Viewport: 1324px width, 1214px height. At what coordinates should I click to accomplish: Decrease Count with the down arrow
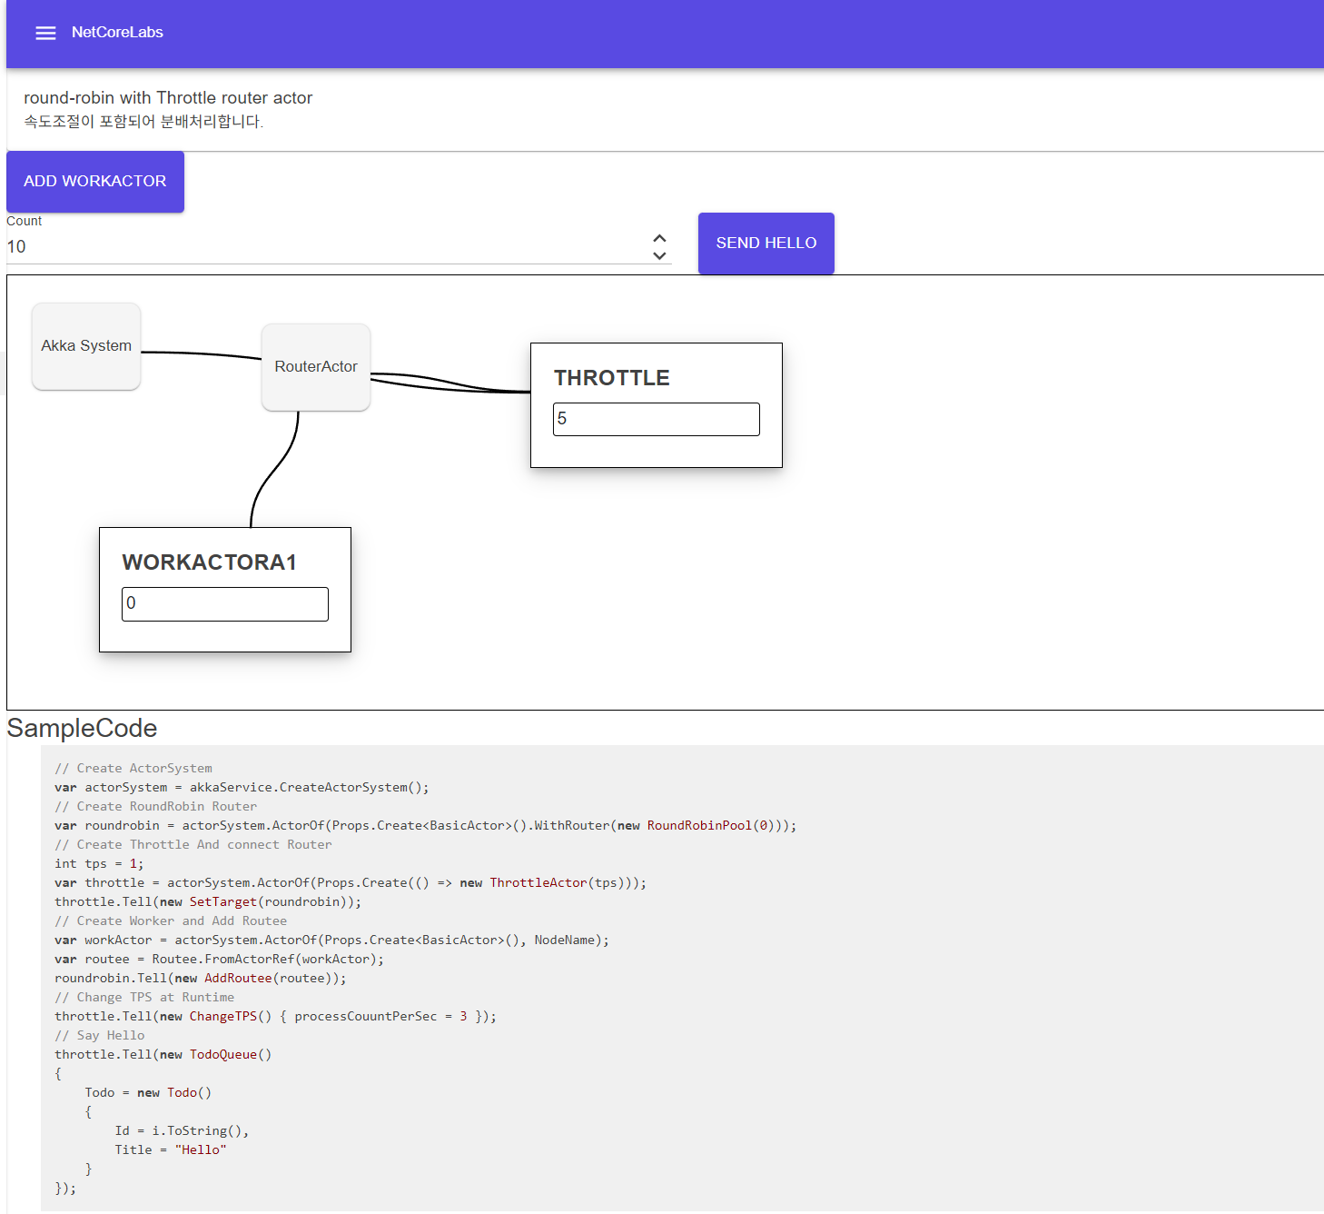(659, 256)
